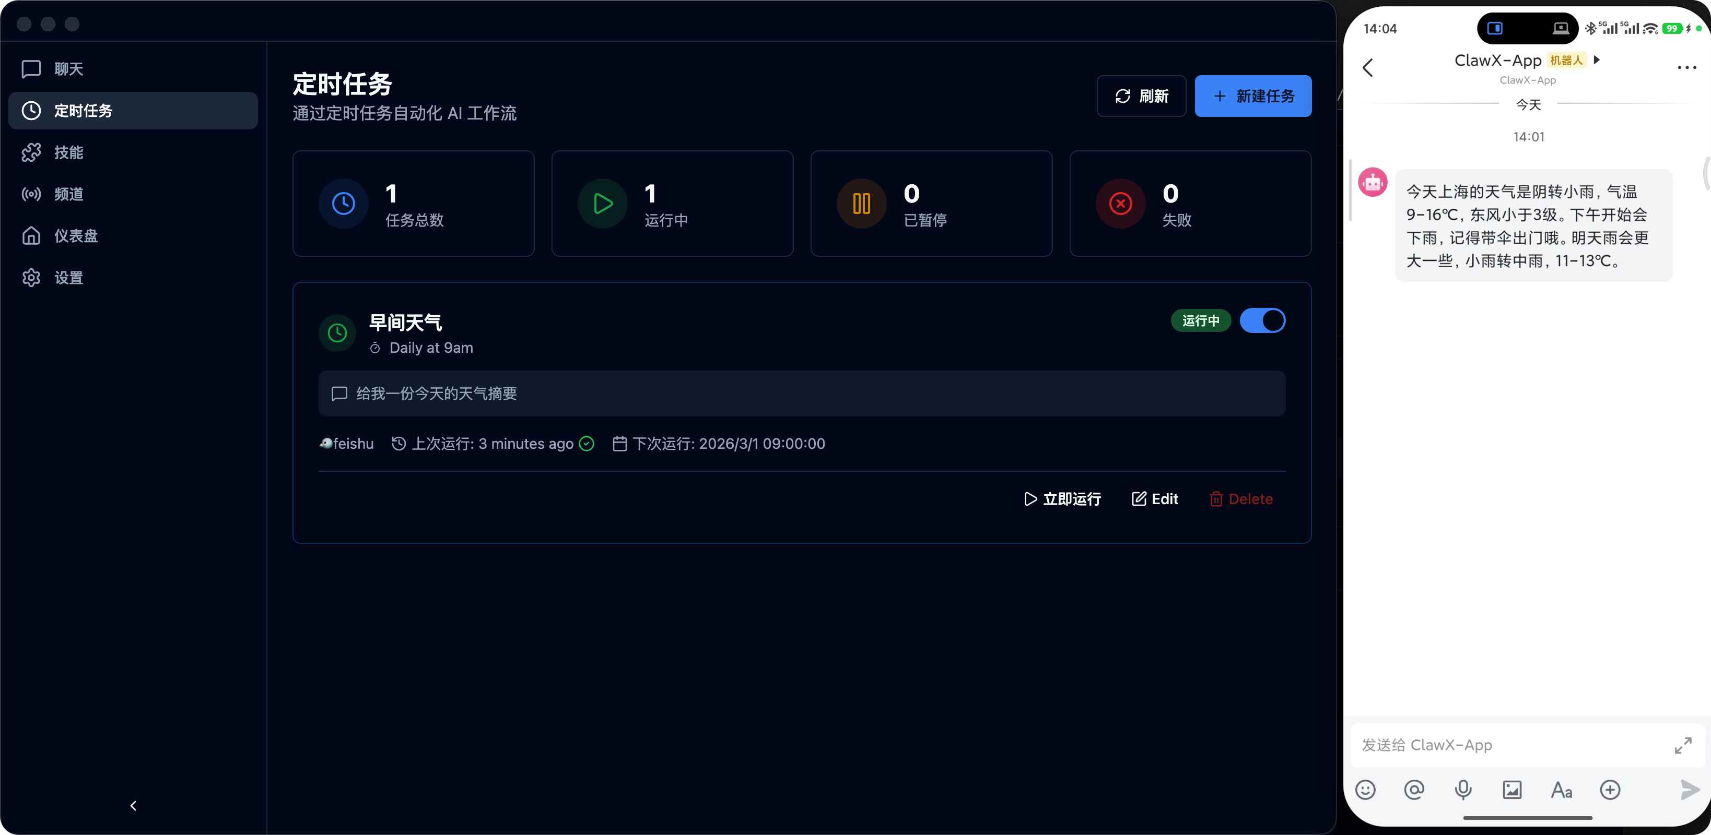This screenshot has width=1711, height=835.
Task: Open the image picker icon
Action: [1511, 789]
